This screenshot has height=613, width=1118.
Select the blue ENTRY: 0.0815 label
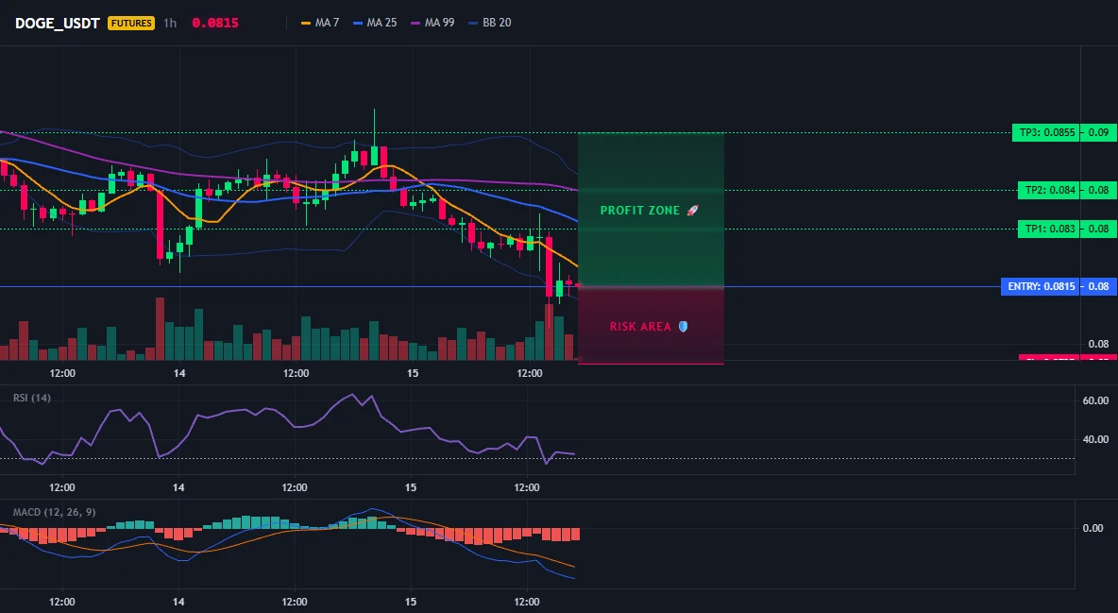tap(1041, 286)
